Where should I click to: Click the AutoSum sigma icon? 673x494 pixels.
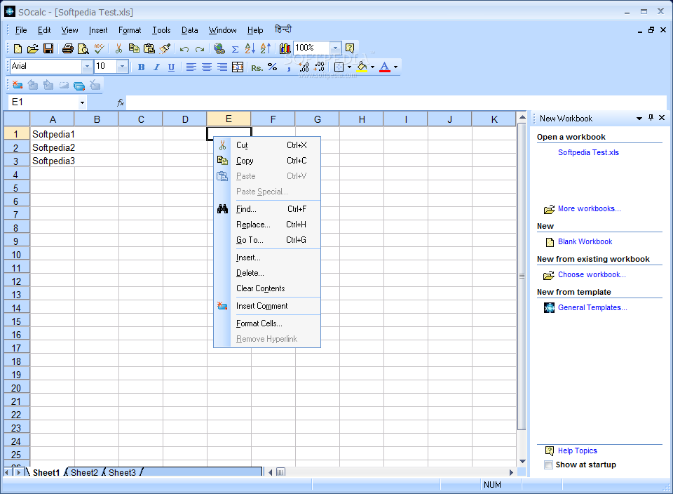tap(236, 49)
